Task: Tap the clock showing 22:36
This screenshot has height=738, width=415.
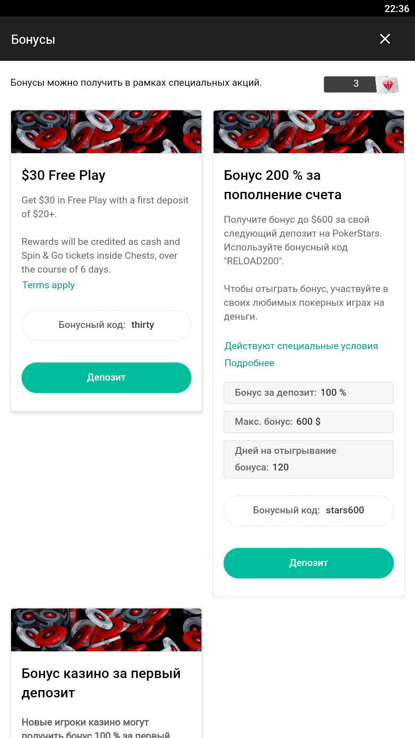Action: (397, 9)
